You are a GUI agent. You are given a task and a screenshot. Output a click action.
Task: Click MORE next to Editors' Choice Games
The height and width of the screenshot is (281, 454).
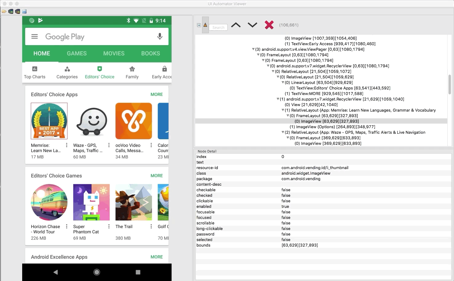coord(156,176)
